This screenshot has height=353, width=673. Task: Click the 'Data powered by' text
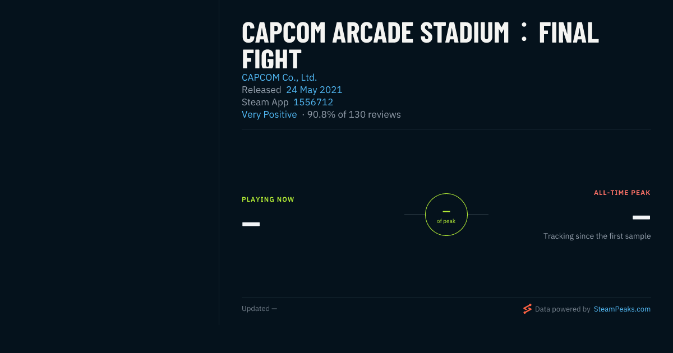coord(563,309)
